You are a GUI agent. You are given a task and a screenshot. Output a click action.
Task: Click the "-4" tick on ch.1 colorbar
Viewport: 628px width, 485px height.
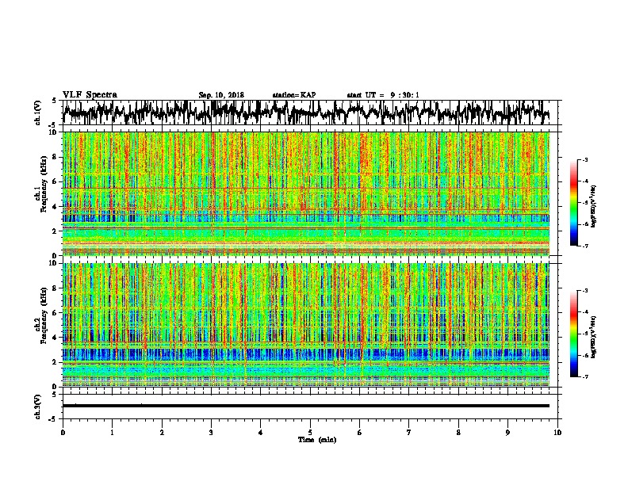(x=584, y=181)
